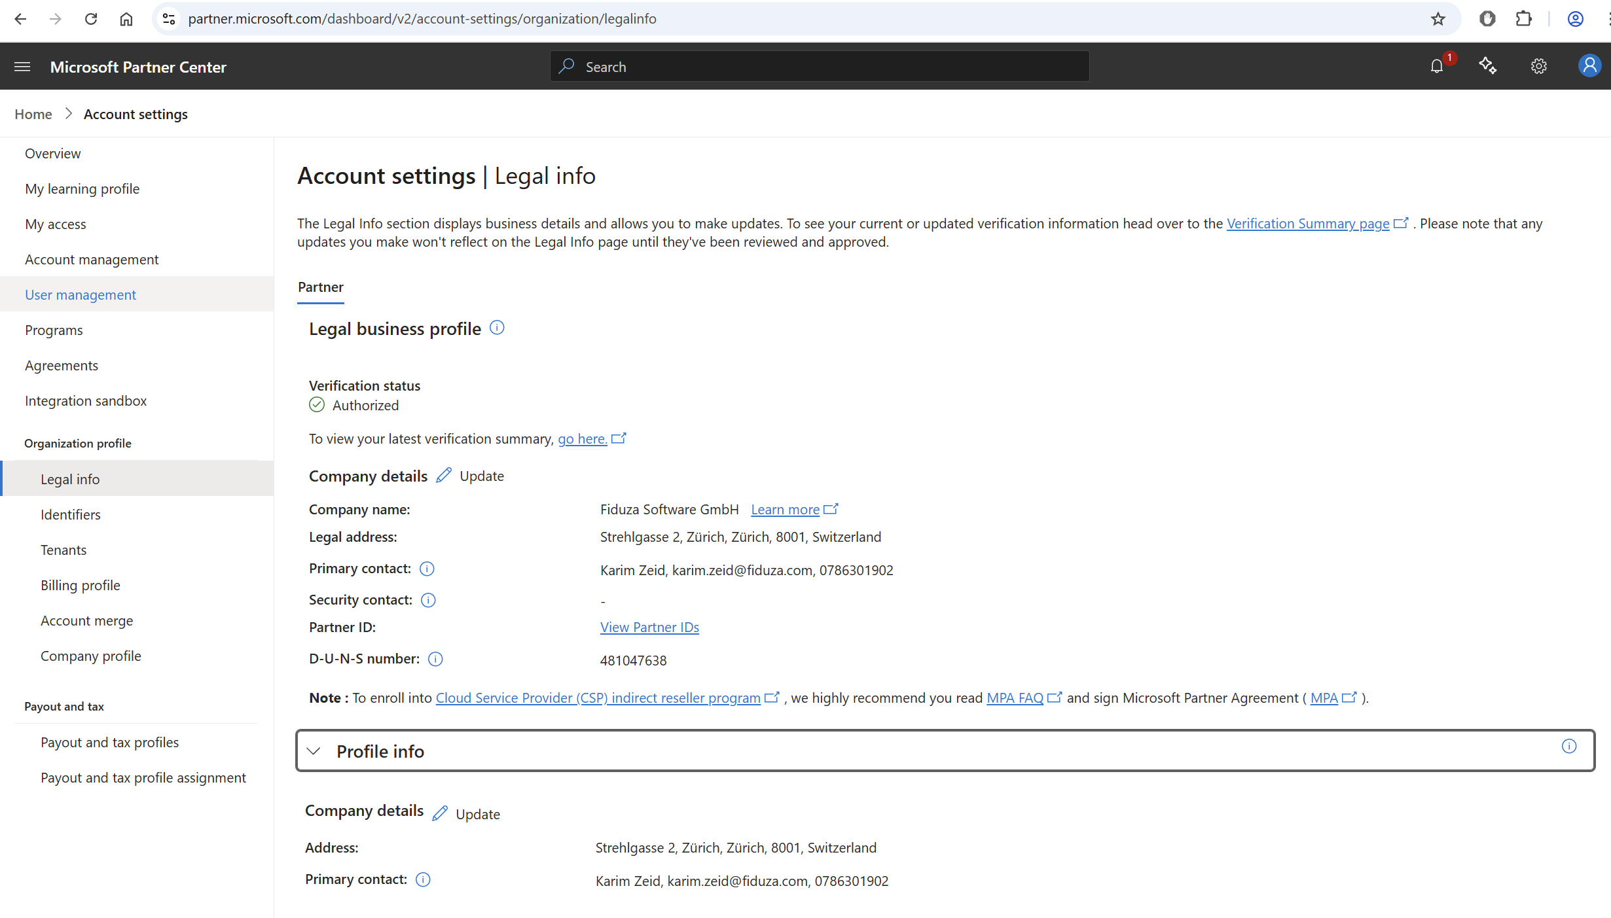Open the user account avatar

tap(1589, 66)
